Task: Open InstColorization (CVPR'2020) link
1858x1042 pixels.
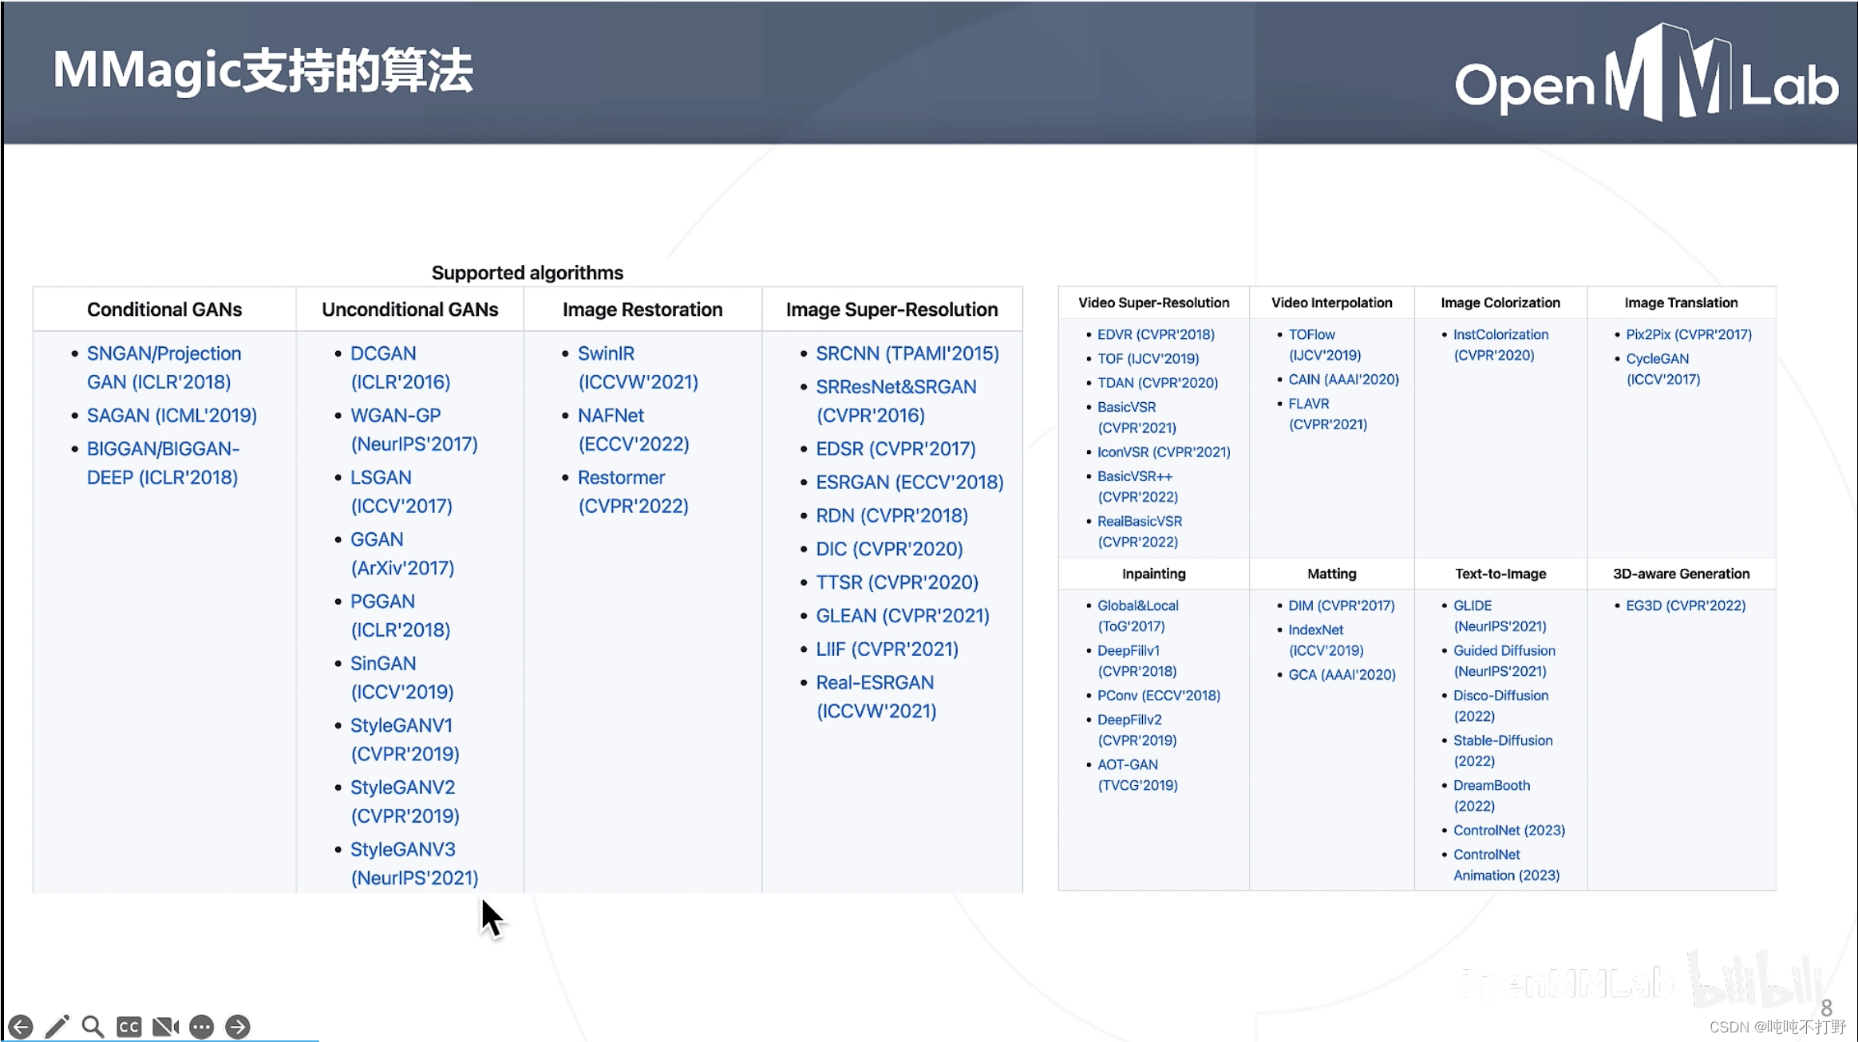Action: point(1500,345)
